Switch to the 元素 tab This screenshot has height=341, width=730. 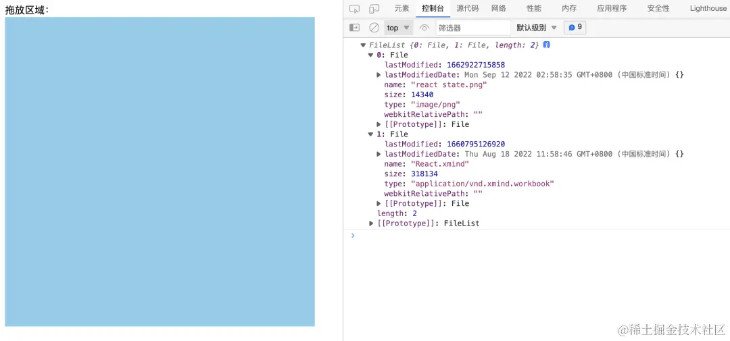click(x=401, y=8)
